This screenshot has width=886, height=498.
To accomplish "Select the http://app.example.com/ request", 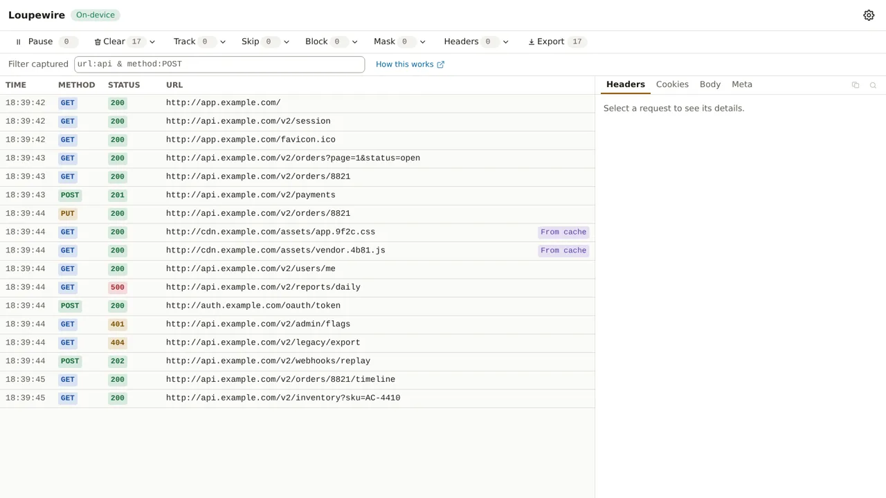I will 297,103.
